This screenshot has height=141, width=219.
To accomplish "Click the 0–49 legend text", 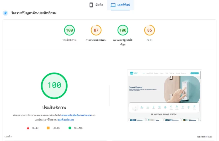I will tap(35, 128).
